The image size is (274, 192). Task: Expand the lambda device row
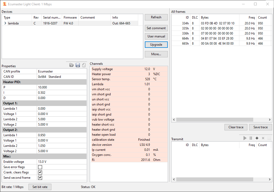point(5,23)
